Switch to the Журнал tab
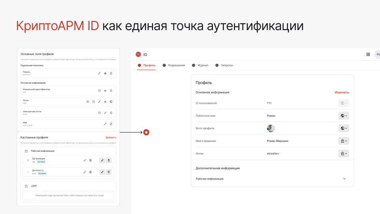 pos(200,65)
